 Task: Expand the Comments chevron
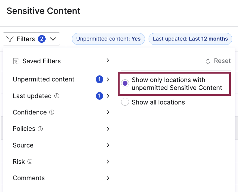click(x=108, y=178)
